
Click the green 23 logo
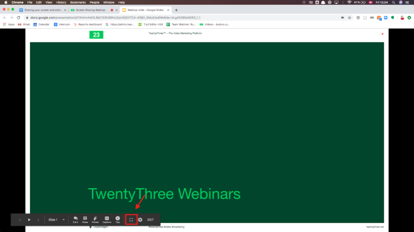(96, 35)
